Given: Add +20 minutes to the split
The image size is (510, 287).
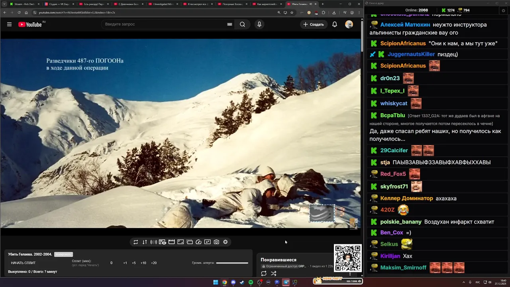Looking at the screenshot, I should 154,263.
